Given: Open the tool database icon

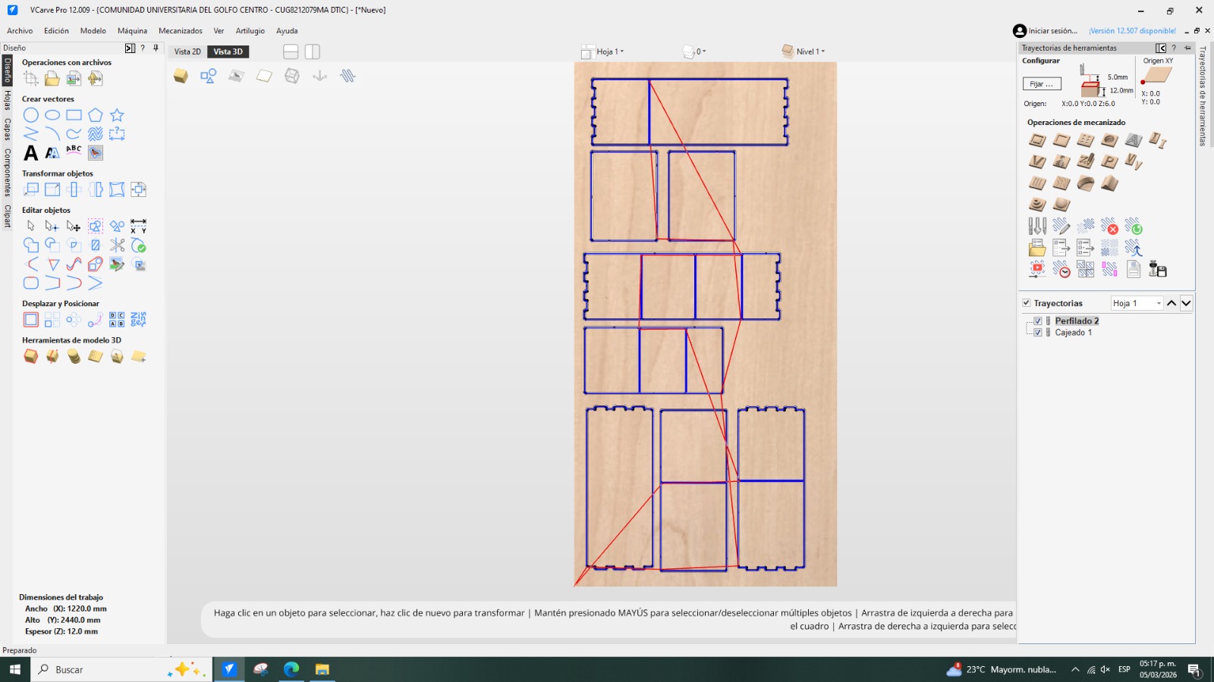Looking at the screenshot, I should point(1037,226).
